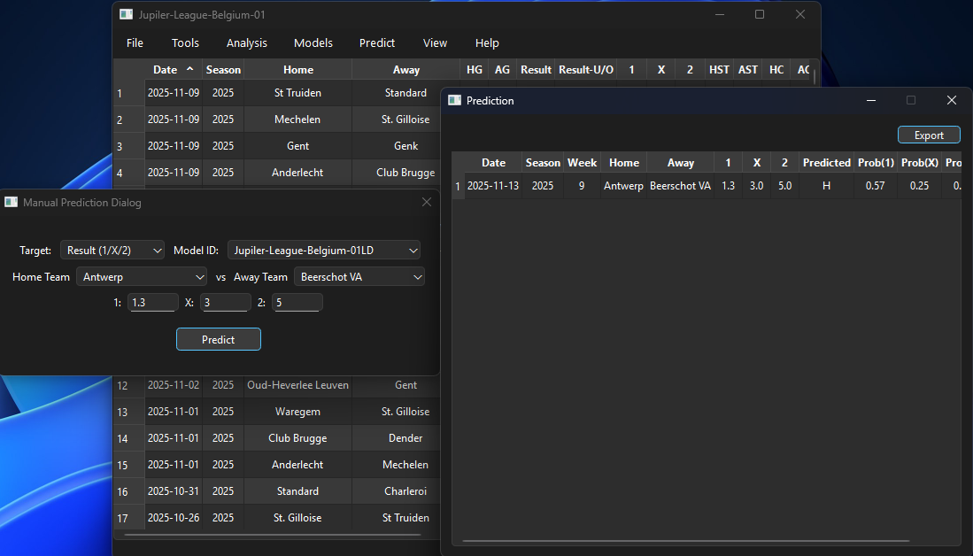Click Waregem cell in row 13
Viewport: 973px width, 556px height.
(297, 412)
